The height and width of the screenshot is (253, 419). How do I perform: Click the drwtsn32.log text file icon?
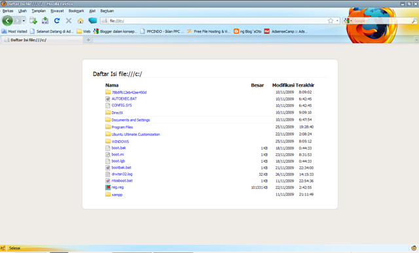pos(107,174)
